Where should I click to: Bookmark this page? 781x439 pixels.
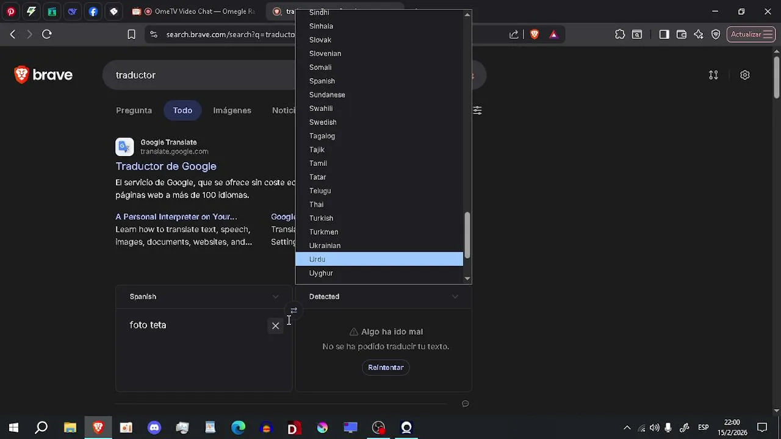point(131,35)
